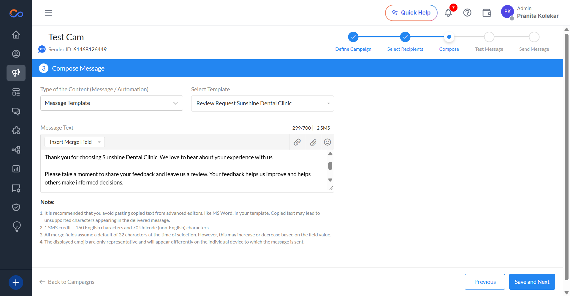Open the reports chart sidebar icon
Viewport: 570px width, 296px height.
pyautogui.click(x=16, y=169)
